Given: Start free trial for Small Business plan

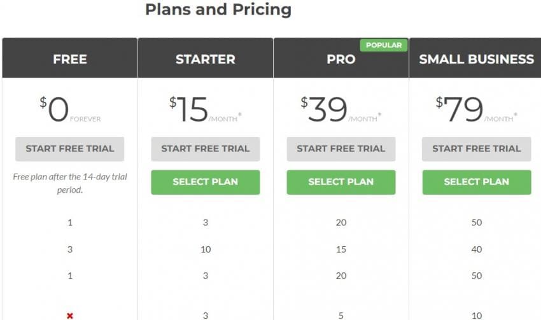Looking at the screenshot, I should (476, 149).
